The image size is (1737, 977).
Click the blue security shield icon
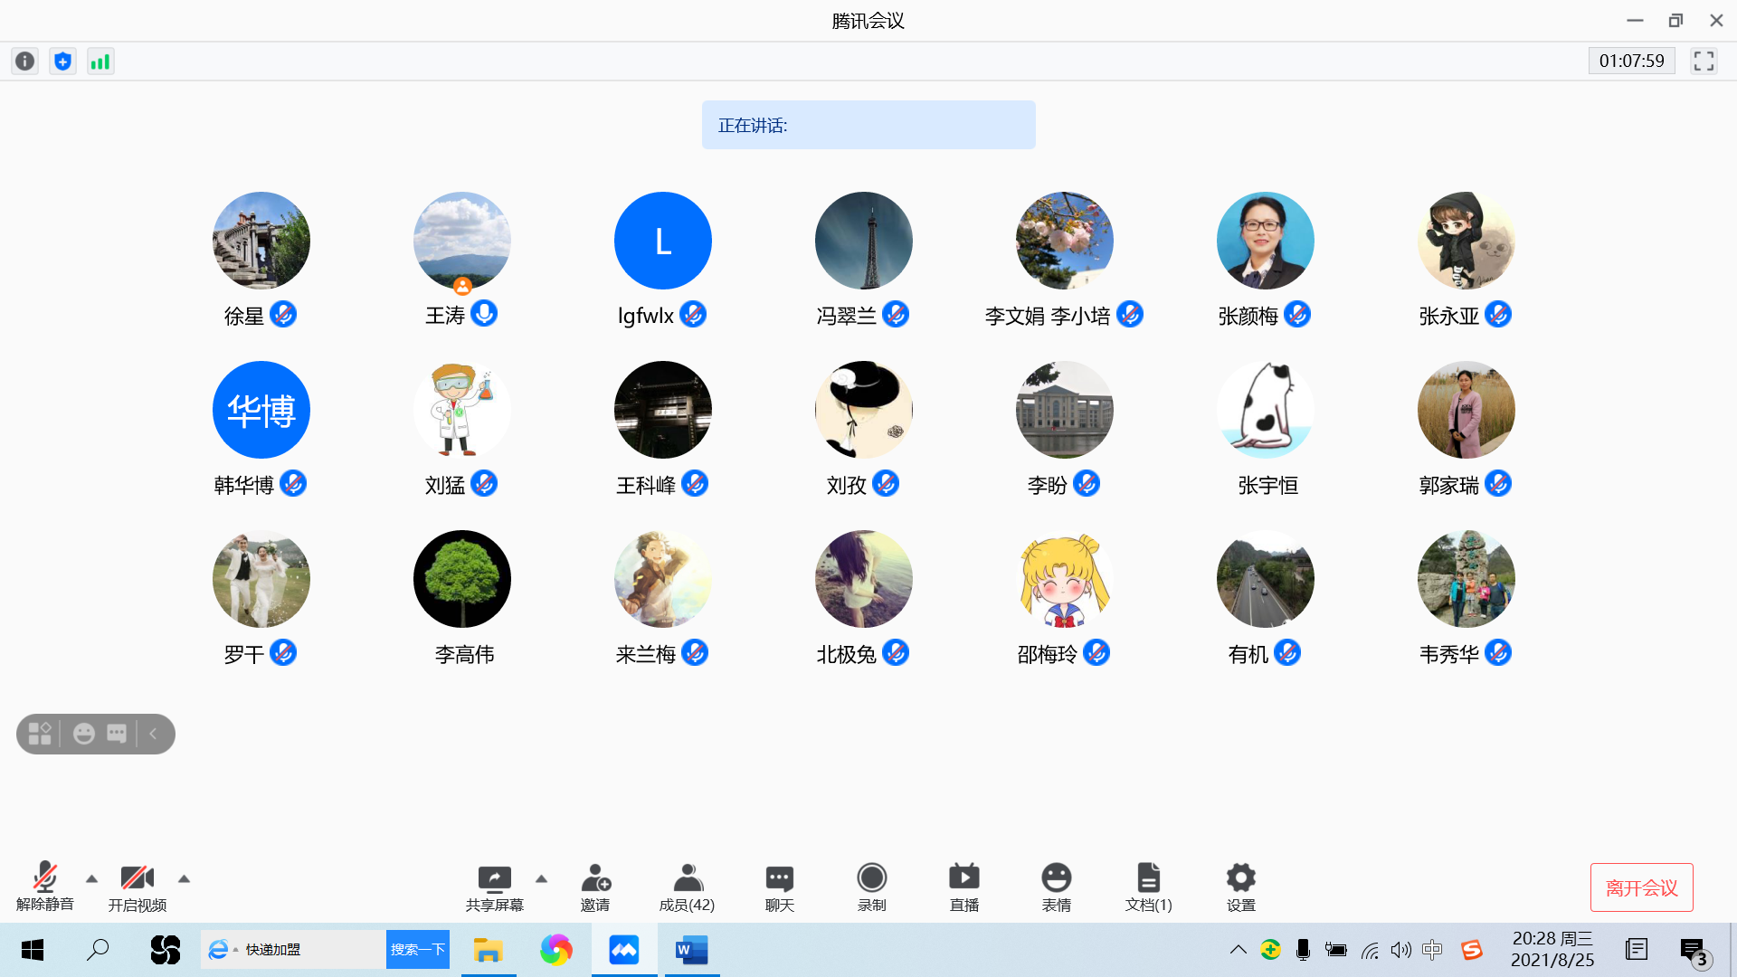point(62,62)
